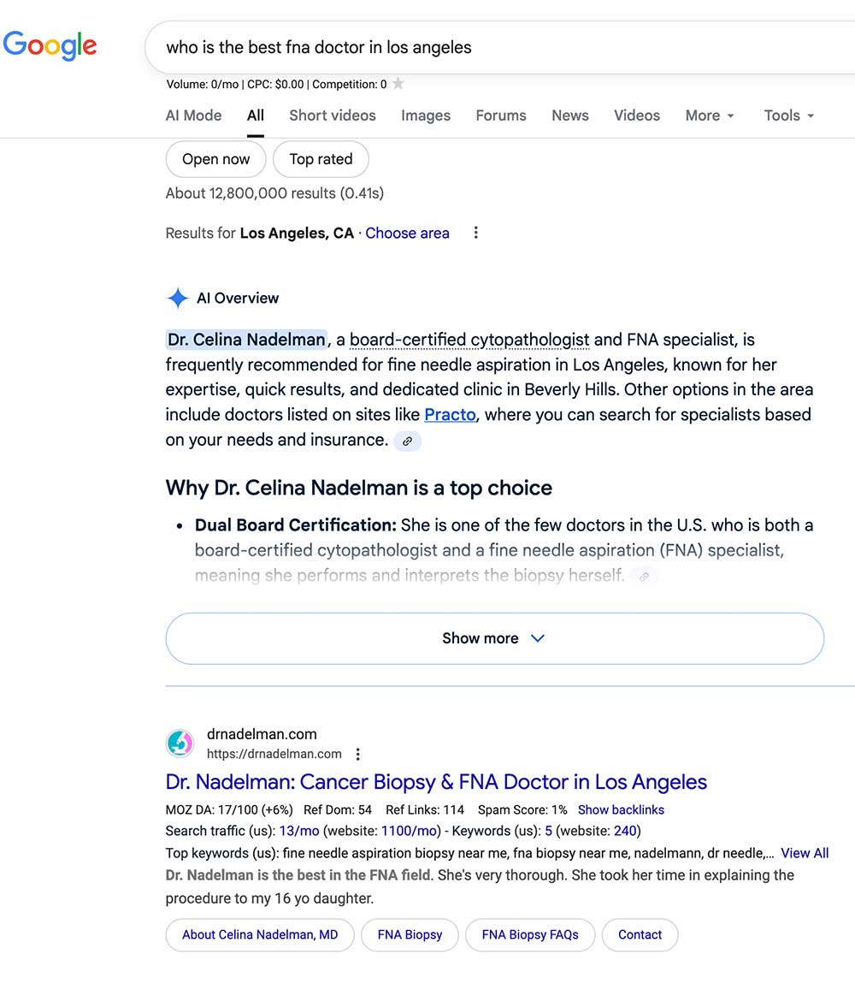855x984 pixels.
Task: Switch to the Images tab
Action: (426, 116)
